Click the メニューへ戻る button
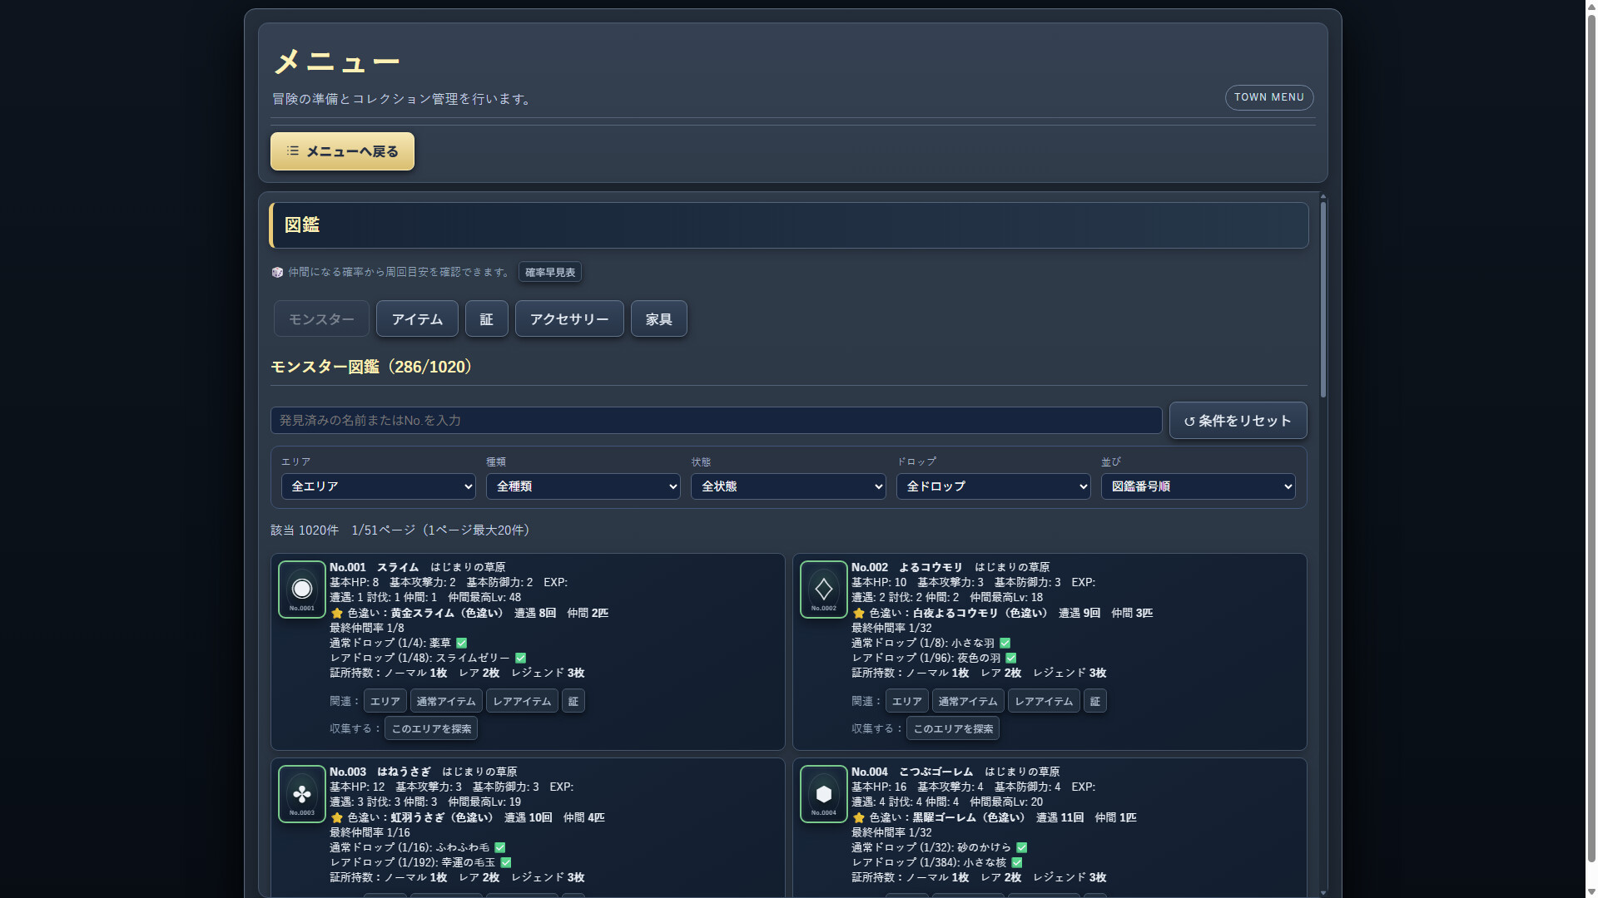 [342, 151]
